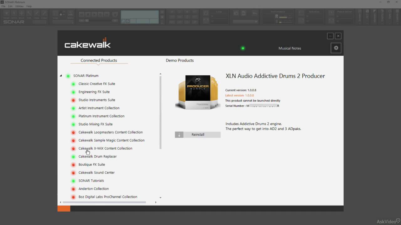
Task: Open the Utilities menu in SONAR
Action: [x=19, y=6]
